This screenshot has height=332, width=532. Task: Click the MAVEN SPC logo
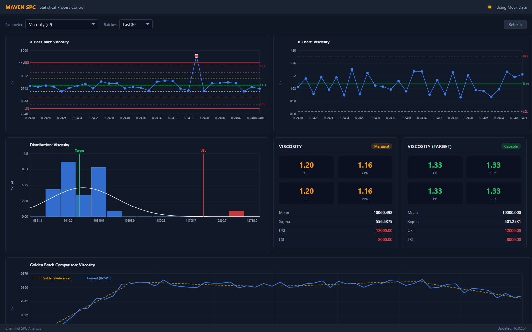click(20, 7)
